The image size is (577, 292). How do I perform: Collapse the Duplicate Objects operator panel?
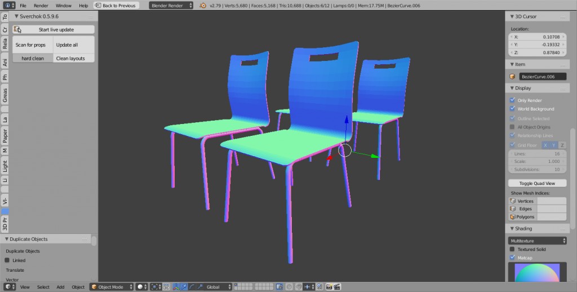tap(6, 239)
